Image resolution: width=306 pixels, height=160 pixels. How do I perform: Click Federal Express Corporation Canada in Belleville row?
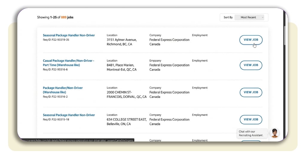point(169,121)
